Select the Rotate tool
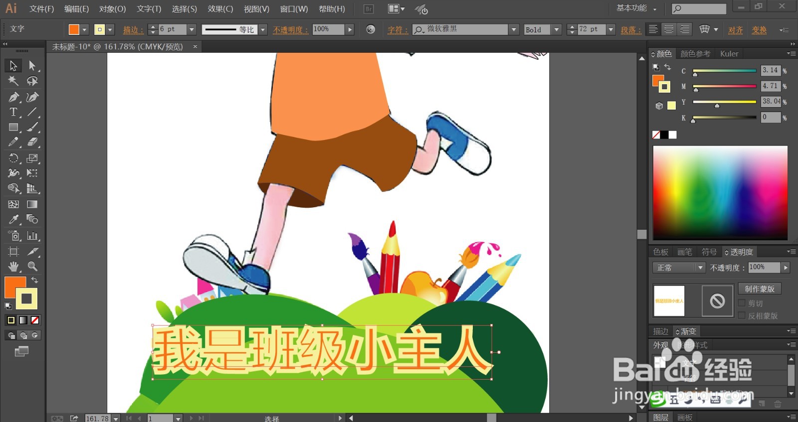 pyautogui.click(x=13, y=158)
